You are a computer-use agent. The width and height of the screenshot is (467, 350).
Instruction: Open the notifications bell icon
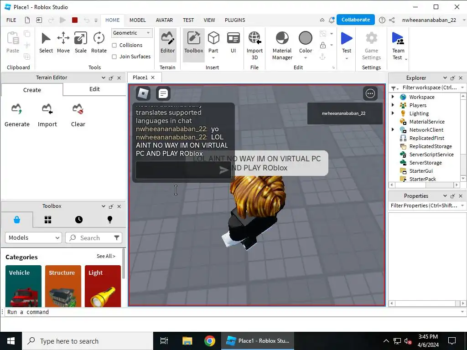click(x=332, y=20)
